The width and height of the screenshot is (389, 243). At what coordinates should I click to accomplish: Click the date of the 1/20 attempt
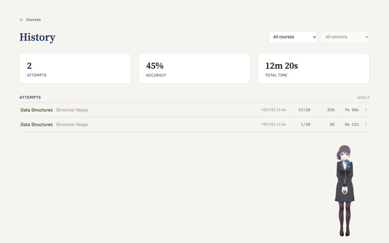click(x=273, y=124)
